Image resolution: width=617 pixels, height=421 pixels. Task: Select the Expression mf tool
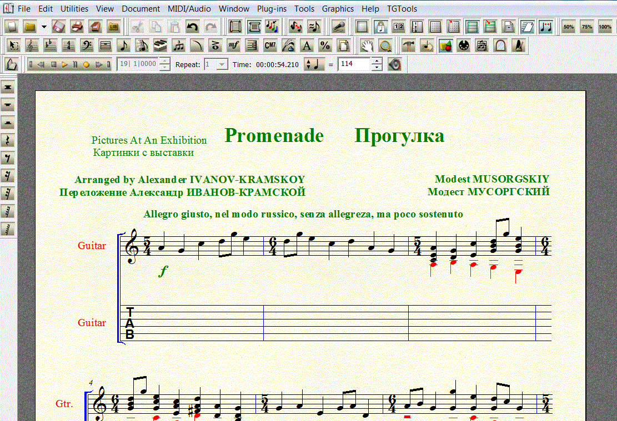click(x=233, y=45)
